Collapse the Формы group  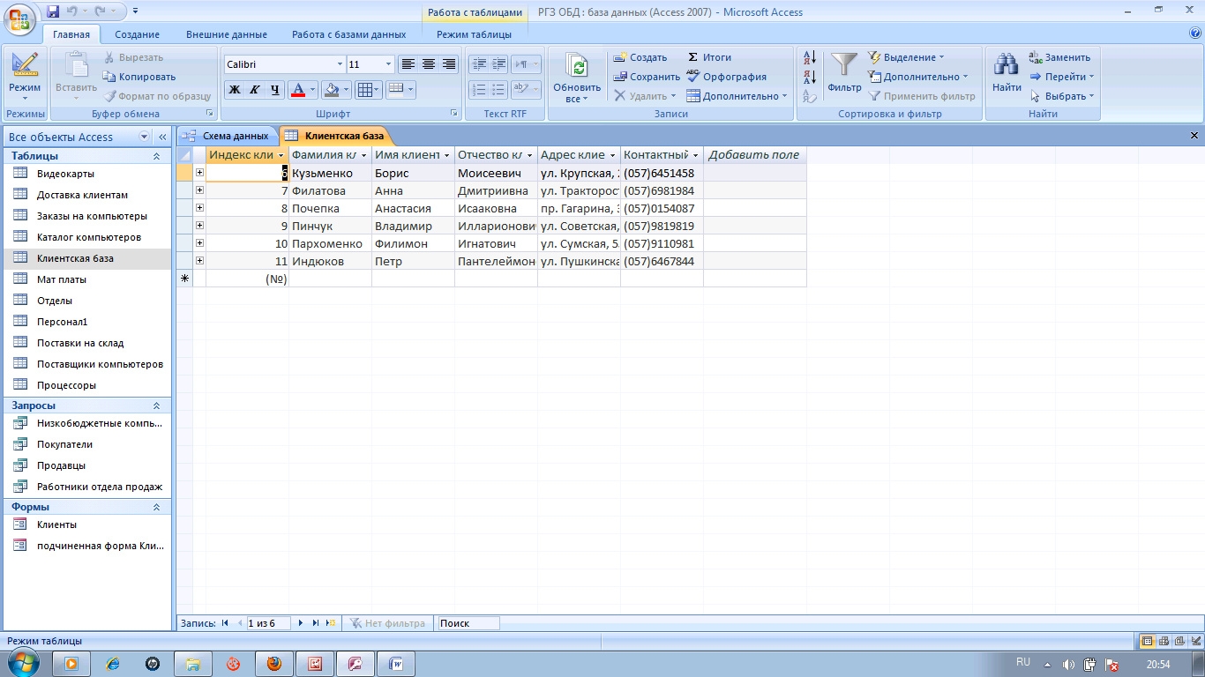coord(156,507)
